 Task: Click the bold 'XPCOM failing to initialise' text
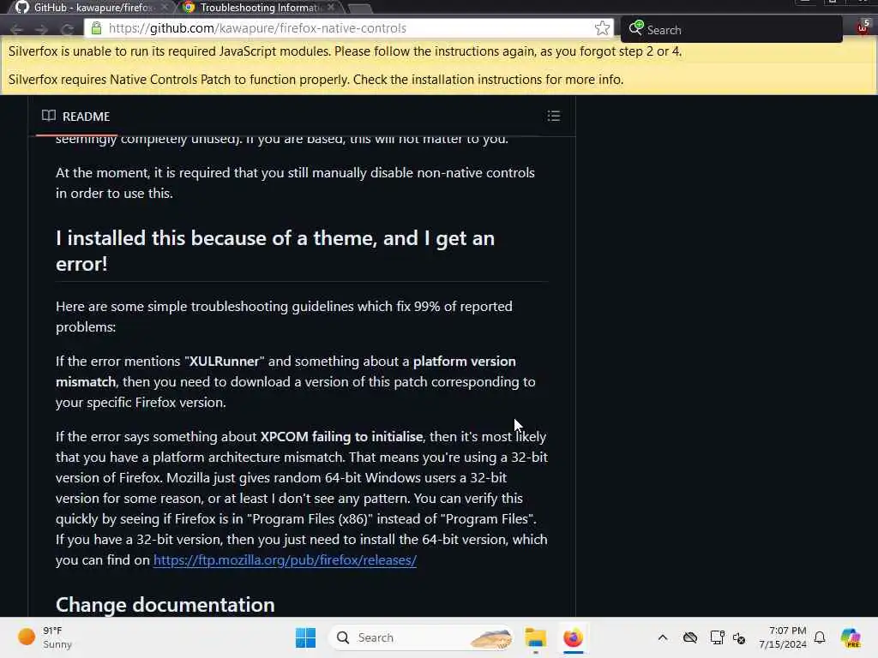(341, 436)
